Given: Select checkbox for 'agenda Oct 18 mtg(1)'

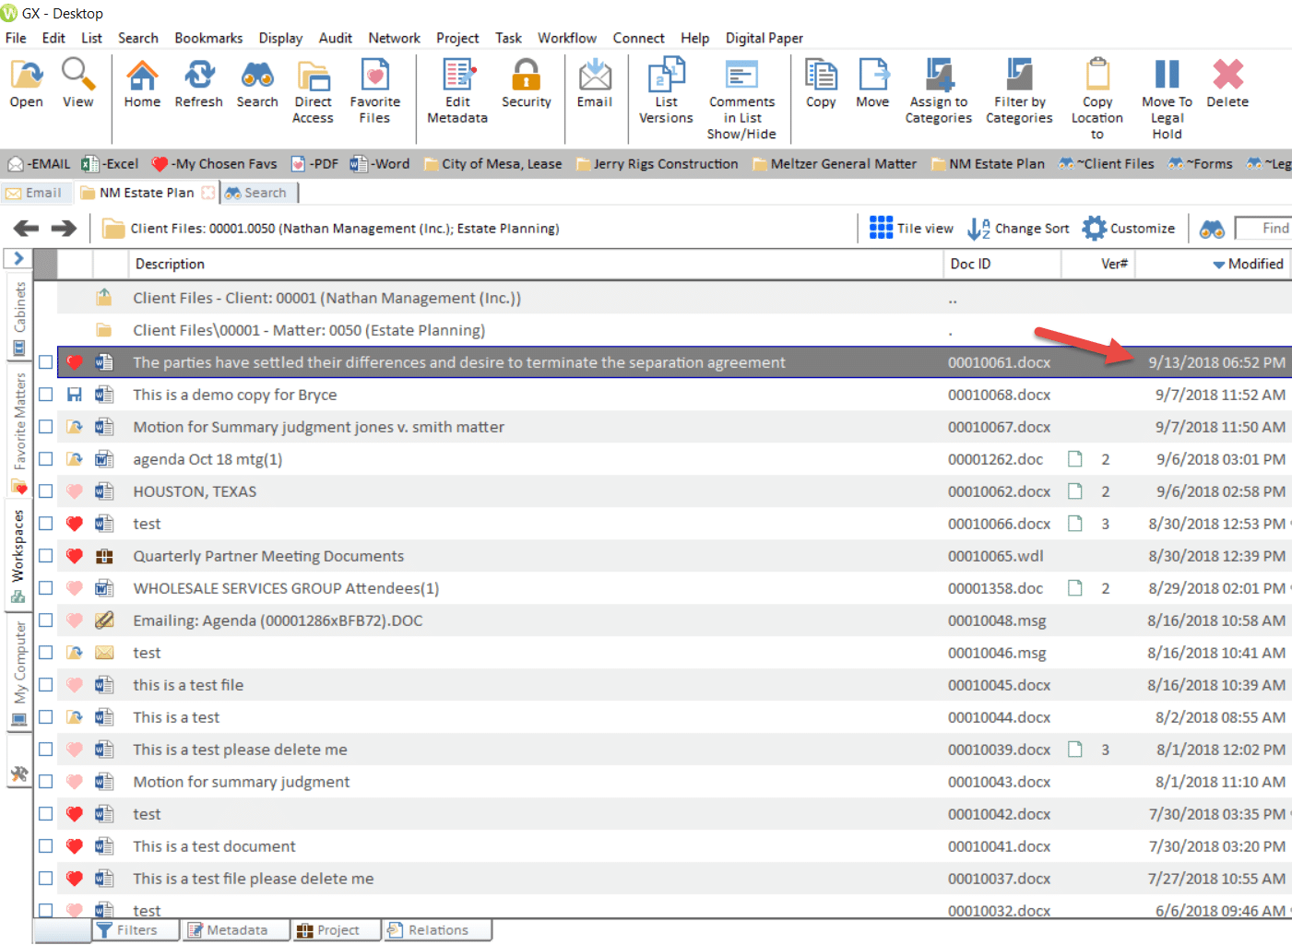Looking at the screenshot, I should pyautogui.click(x=45, y=459).
